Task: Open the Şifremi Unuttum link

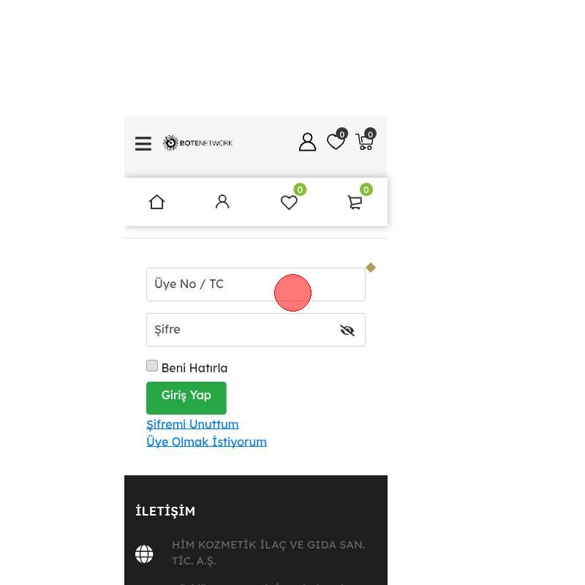Action: click(x=192, y=424)
